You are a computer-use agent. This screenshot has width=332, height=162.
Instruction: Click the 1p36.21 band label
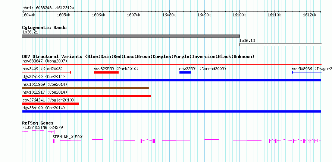pyautogui.click(x=30, y=32)
